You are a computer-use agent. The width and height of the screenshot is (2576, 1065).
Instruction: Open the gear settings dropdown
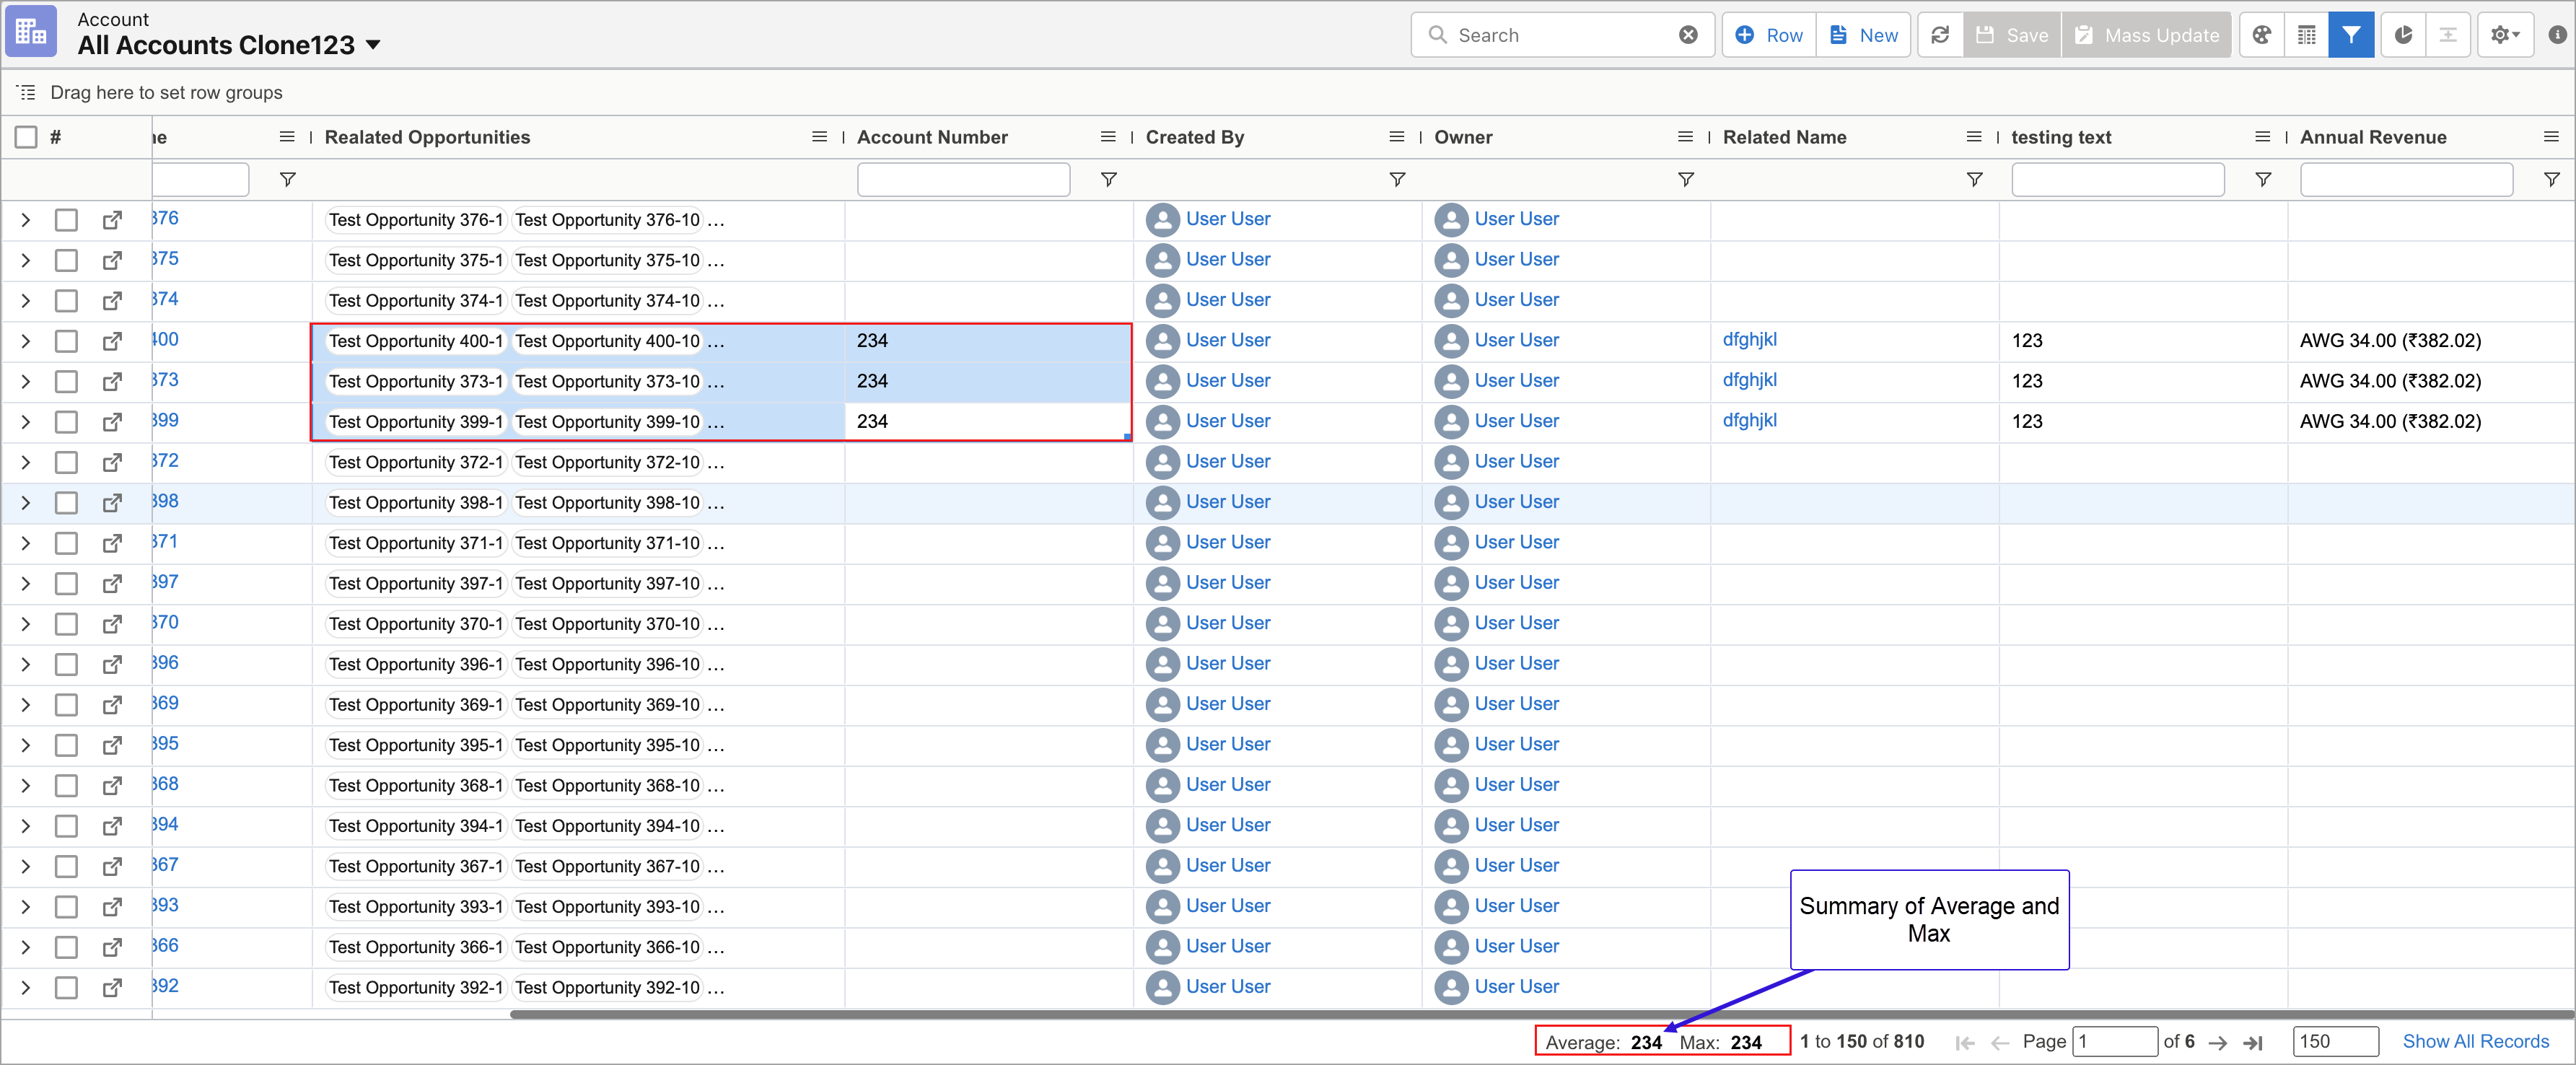pyautogui.click(x=2504, y=35)
